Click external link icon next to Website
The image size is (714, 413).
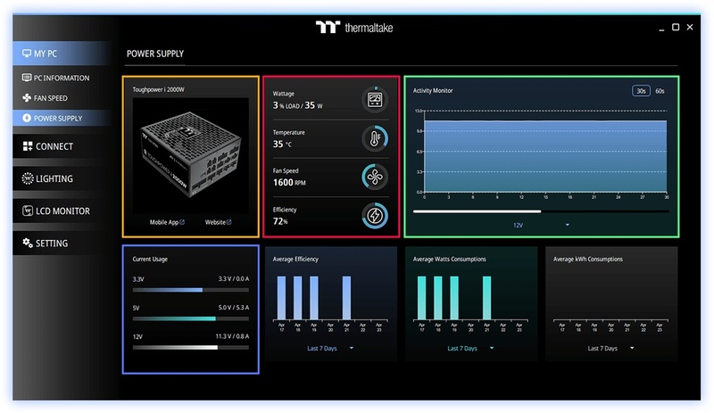pyautogui.click(x=229, y=222)
